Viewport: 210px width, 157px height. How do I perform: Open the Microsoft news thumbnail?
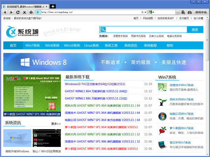tap(17, 138)
